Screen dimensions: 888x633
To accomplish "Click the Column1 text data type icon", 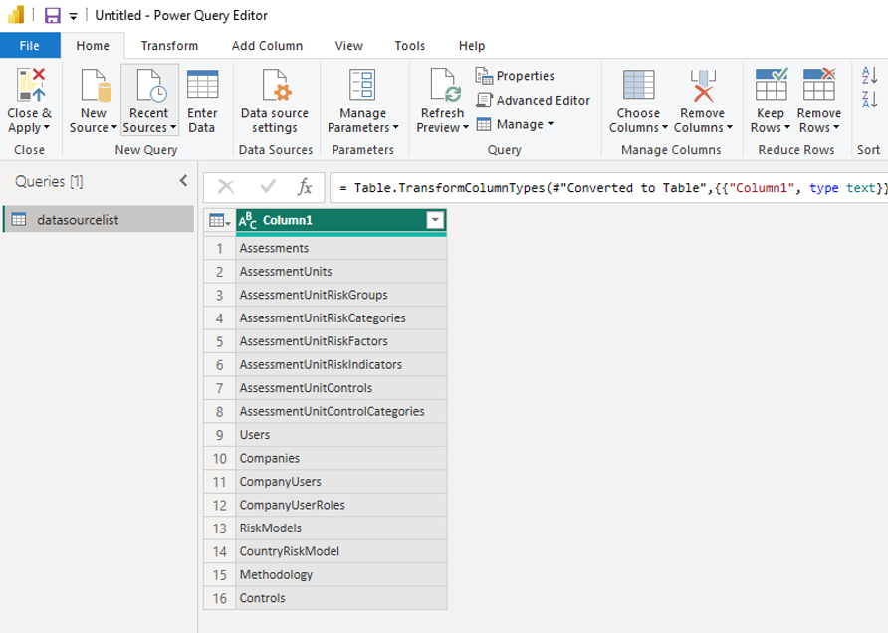I will (x=248, y=220).
